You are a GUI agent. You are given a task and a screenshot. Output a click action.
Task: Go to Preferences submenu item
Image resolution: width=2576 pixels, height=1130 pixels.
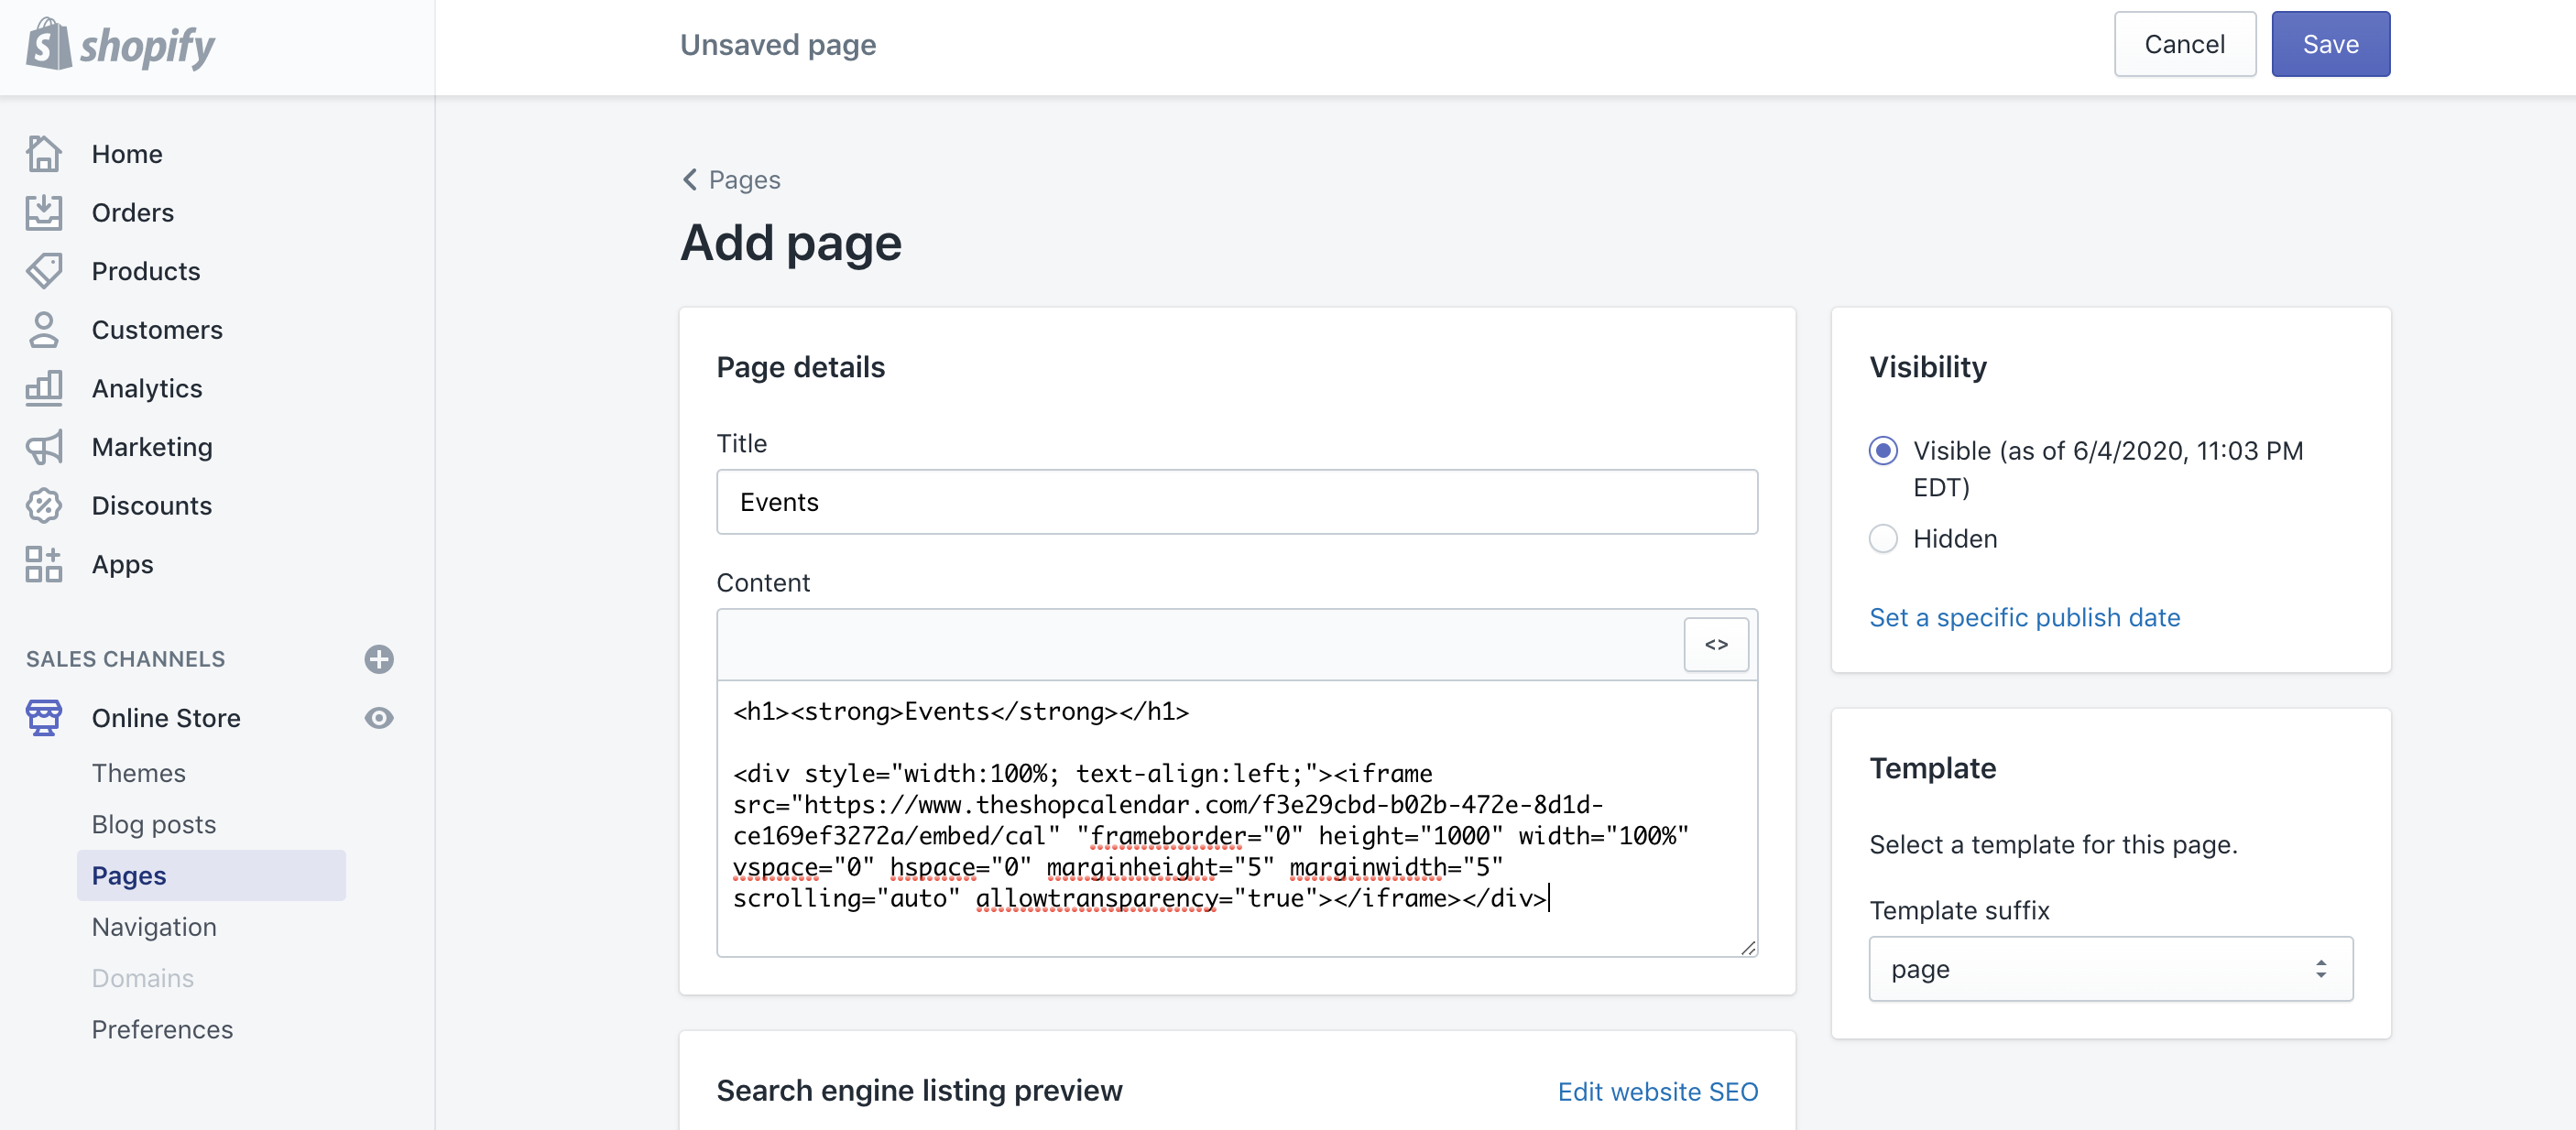tap(162, 1029)
